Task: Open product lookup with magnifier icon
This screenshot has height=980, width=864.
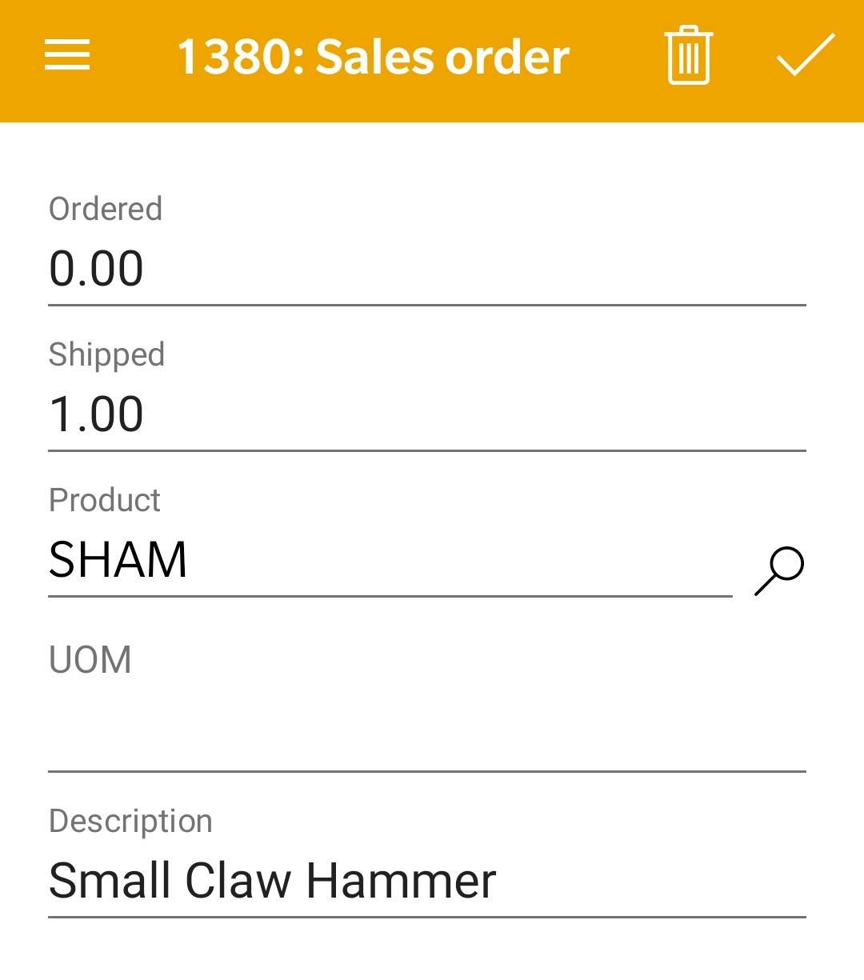Action: click(779, 571)
